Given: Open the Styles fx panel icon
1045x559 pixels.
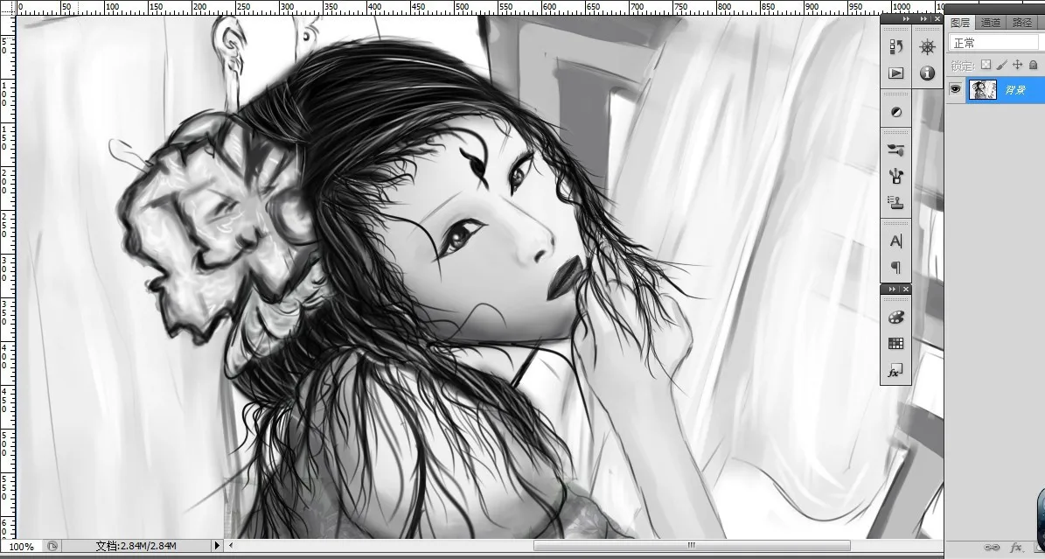Looking at the screenshot, I should pyautogui.click(x=895, y=371).
